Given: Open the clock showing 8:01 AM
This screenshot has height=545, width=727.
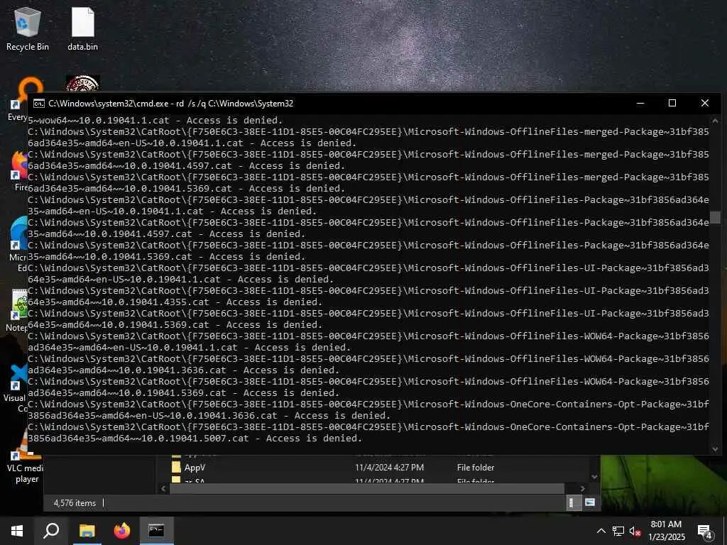Looking at the screenshot, I should point(666,531).
